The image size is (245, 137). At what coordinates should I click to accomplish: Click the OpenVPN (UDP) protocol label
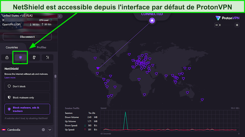pos(11,24)
